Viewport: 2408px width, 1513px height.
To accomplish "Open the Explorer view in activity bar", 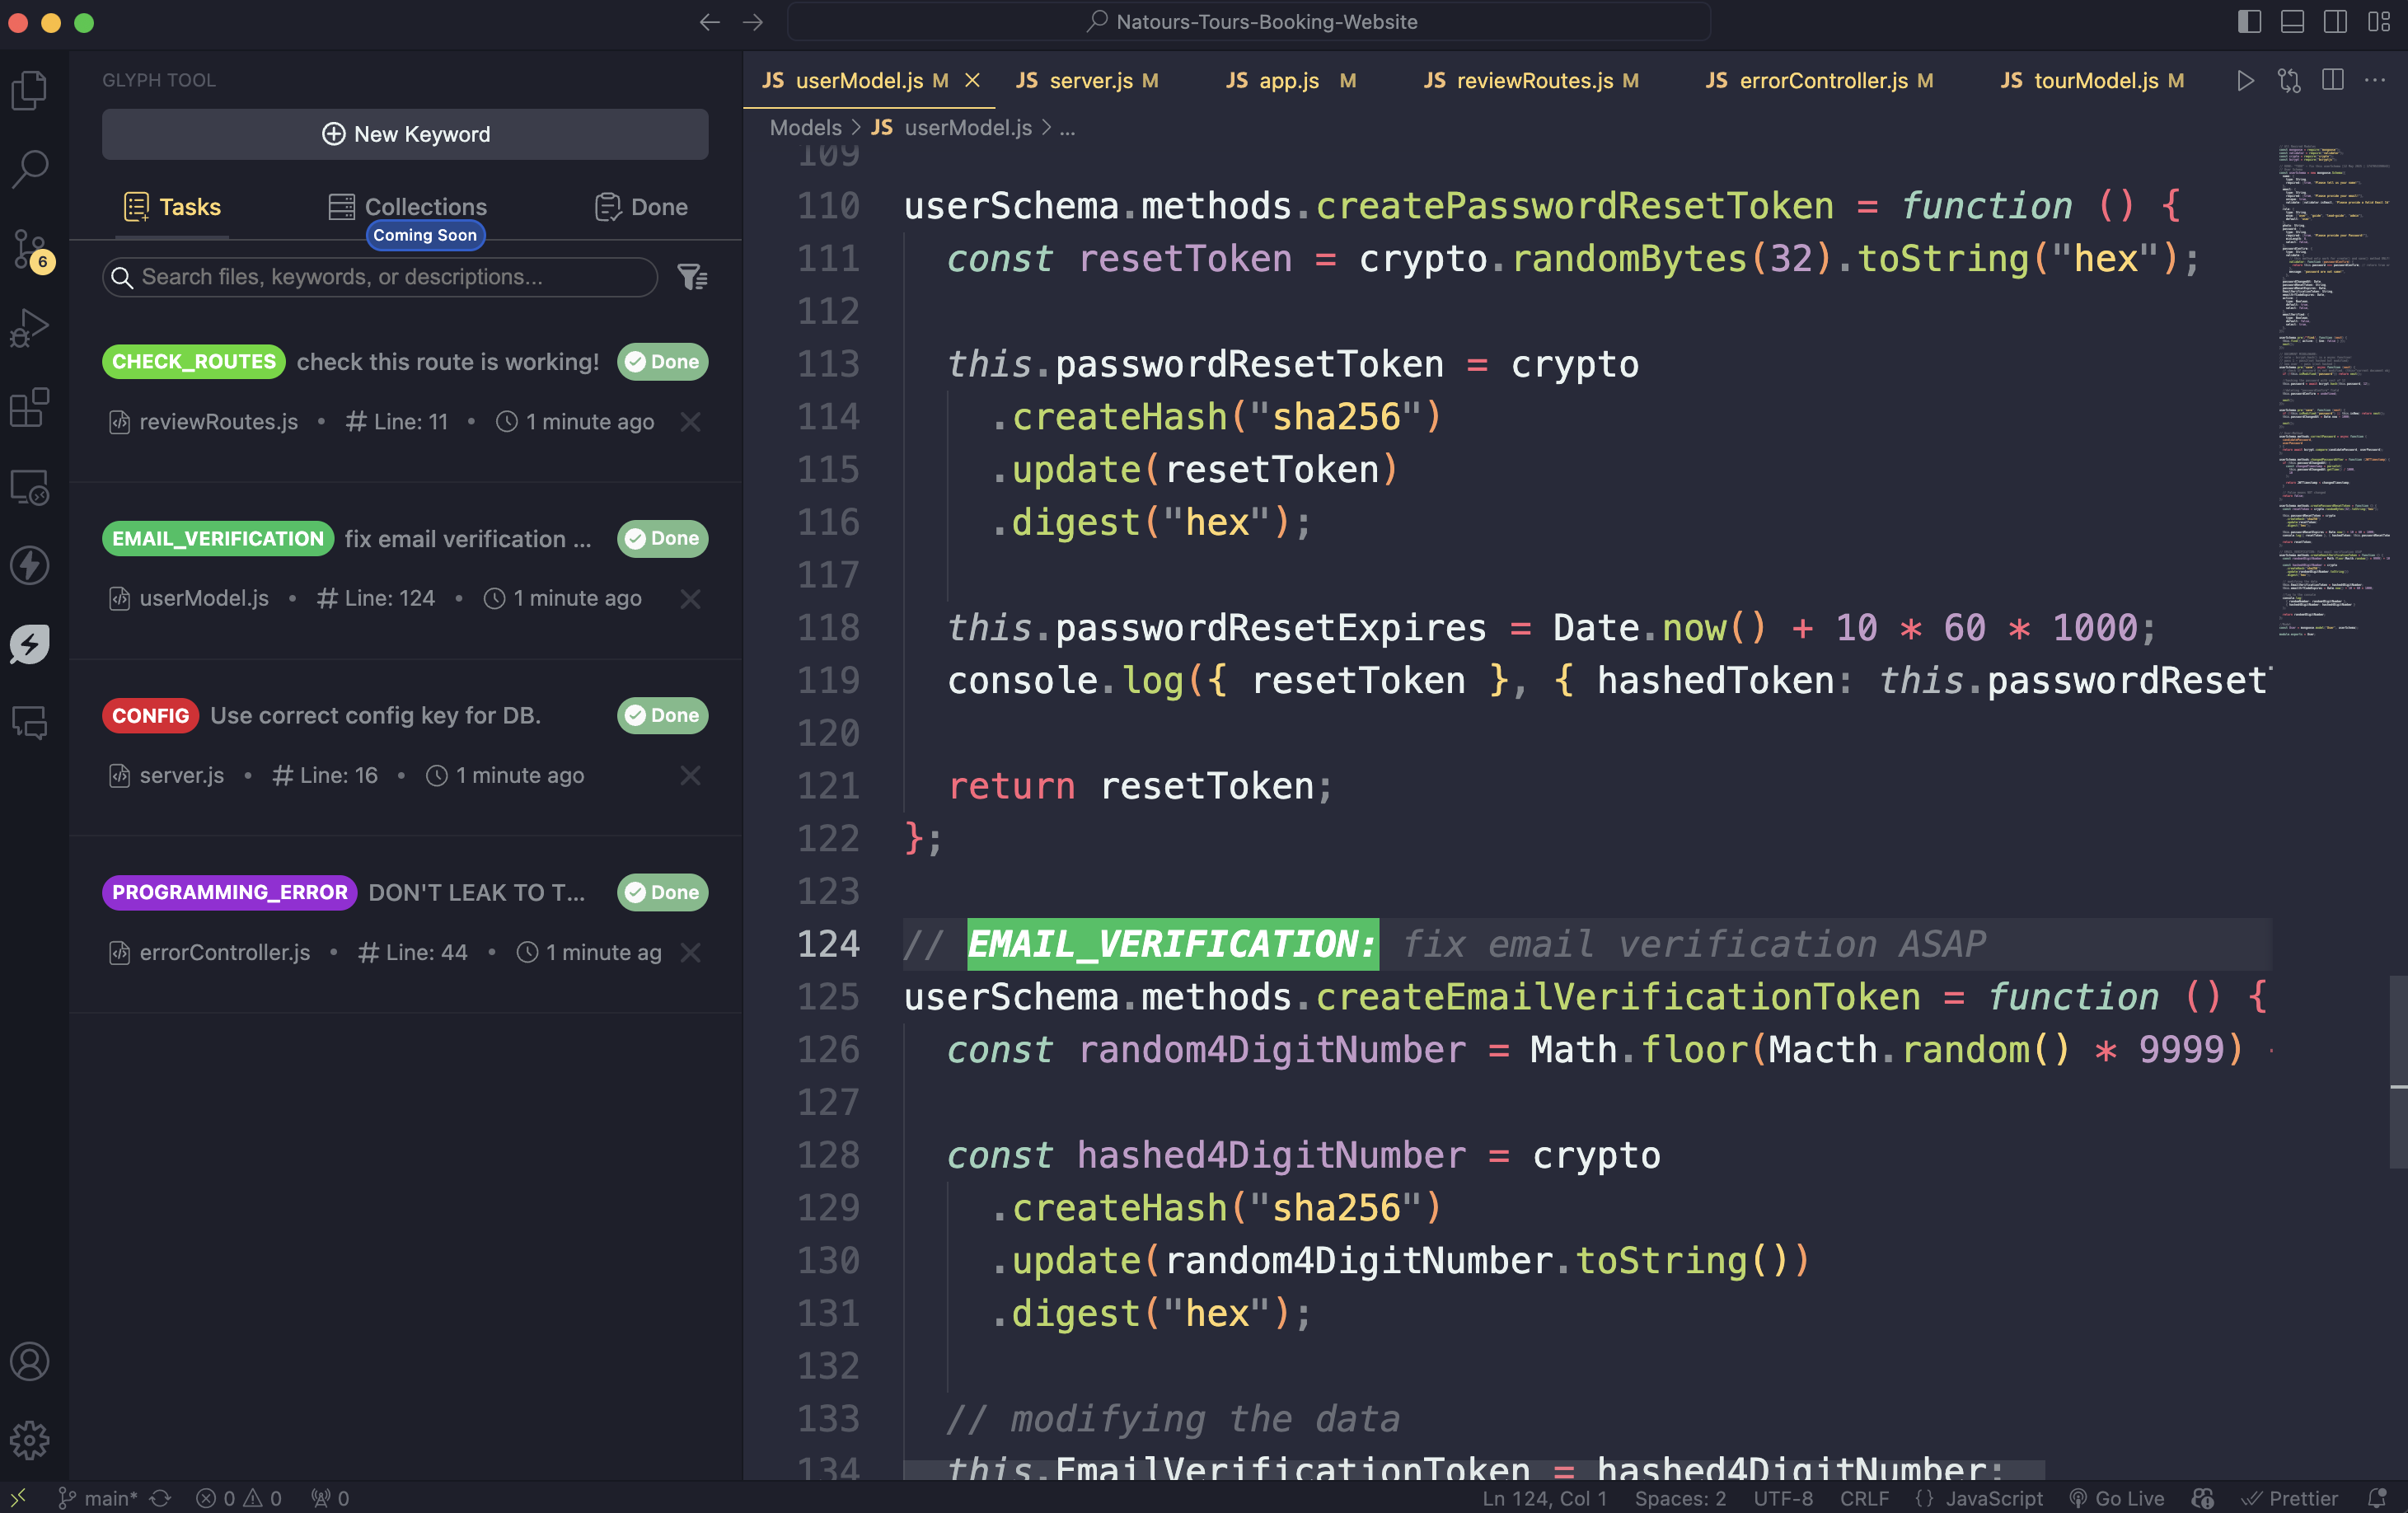I will click(30, 90).
